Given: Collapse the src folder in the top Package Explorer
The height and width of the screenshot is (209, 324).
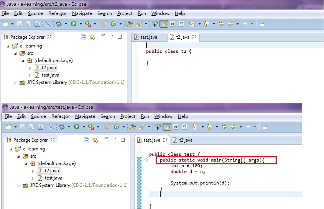Looking at the screenshot, I should [x=15, y=54].
